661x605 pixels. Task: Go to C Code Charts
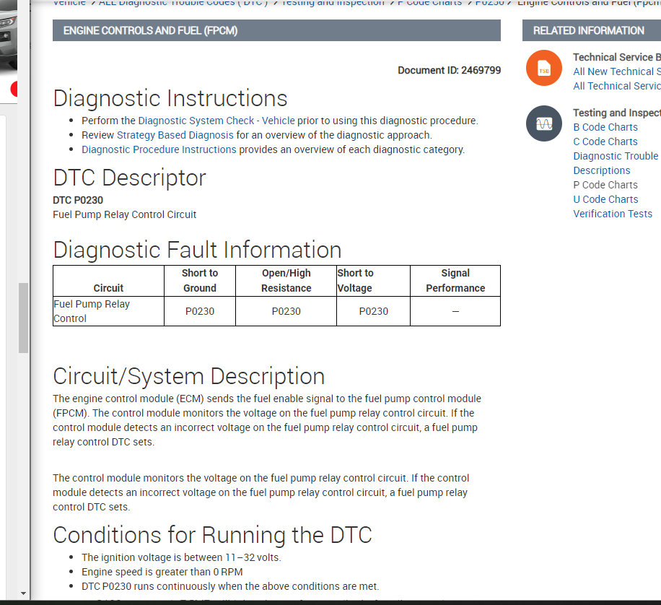605,142
